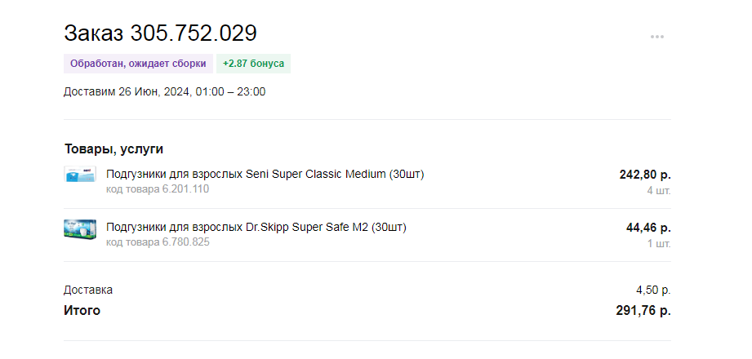The width and height of the screenshot is (752, 359).
Task: Click the 242,80 р. price
Action: click(x=645, y=175)
